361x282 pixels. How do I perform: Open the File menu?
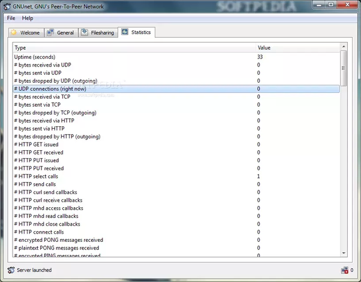click(11, 18)
